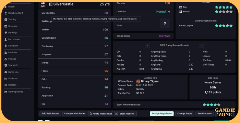240x123 pixels.
Task: Click the Top position star rating
Action: tap(224, 7)
